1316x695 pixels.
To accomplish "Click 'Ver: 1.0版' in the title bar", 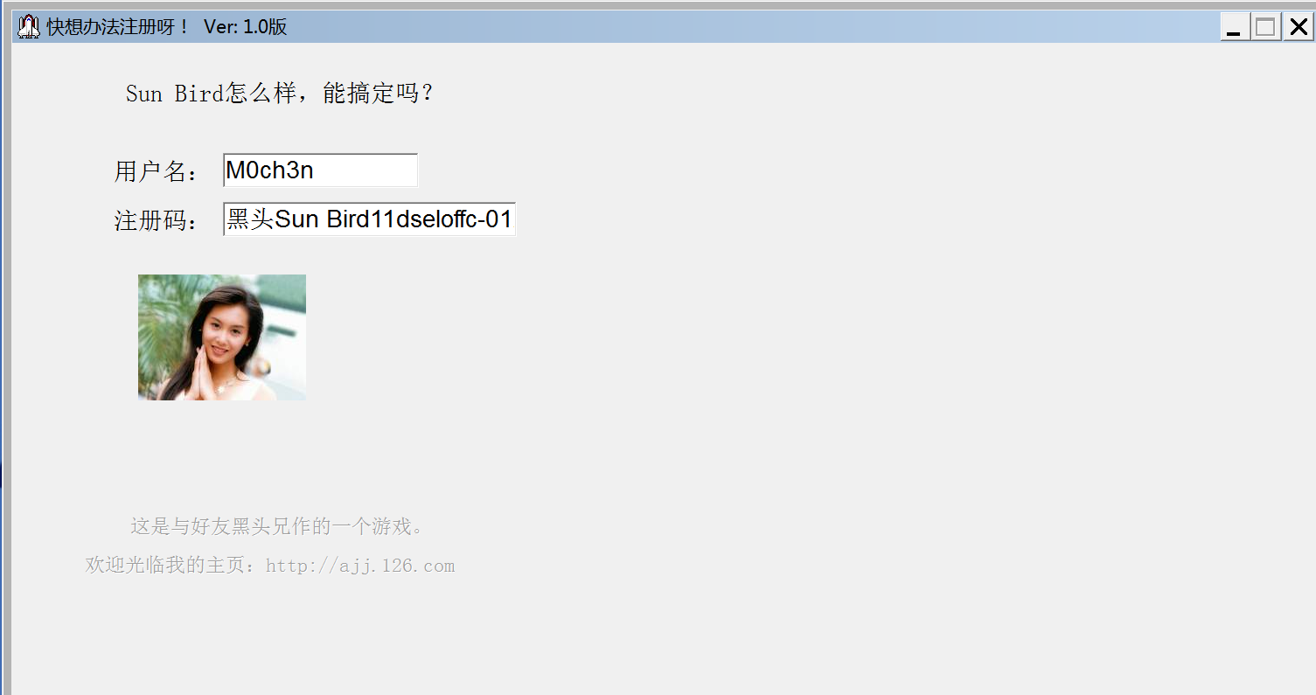I will [246, 27].
